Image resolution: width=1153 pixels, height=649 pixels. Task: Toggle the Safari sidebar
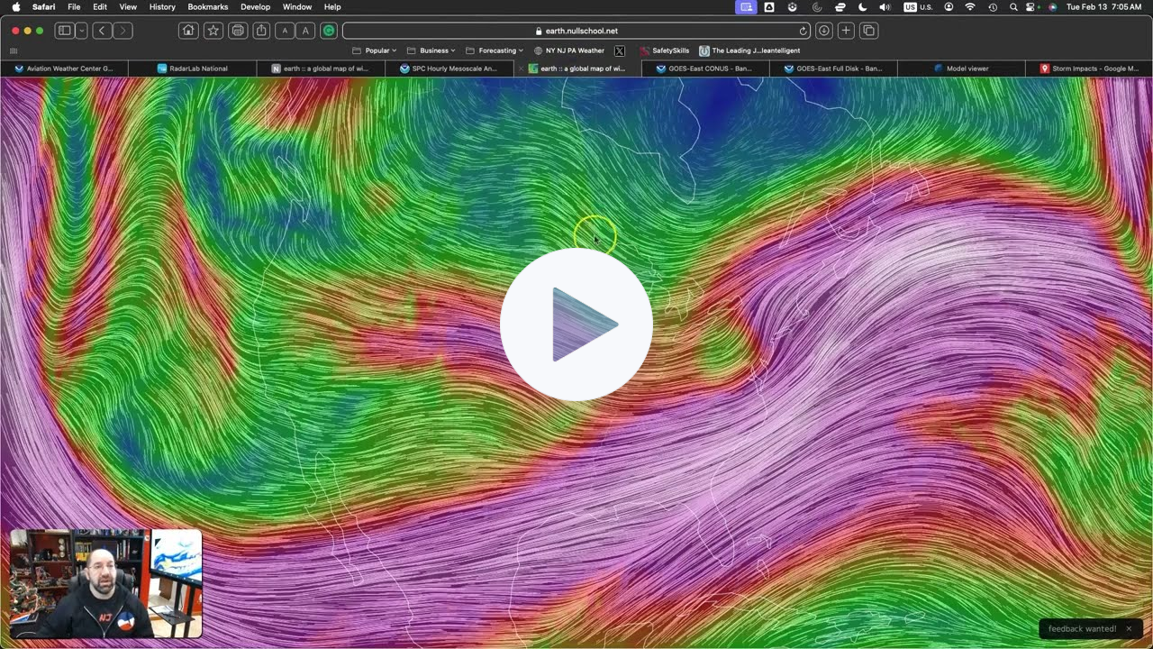[65, 31]
